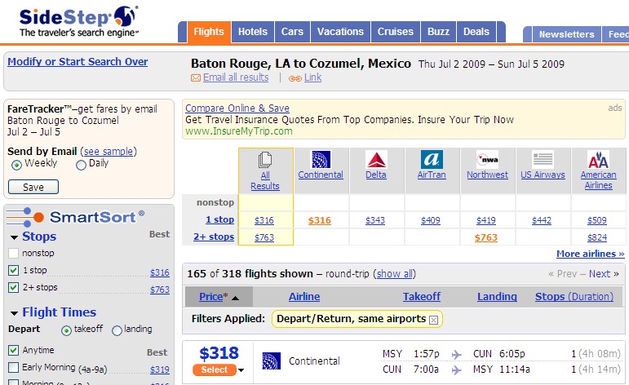Click More airlines link

click(590, 254)
